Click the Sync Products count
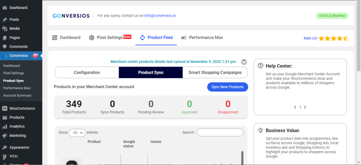This screenshot has height=165, width=361. [x=112, y=104]
